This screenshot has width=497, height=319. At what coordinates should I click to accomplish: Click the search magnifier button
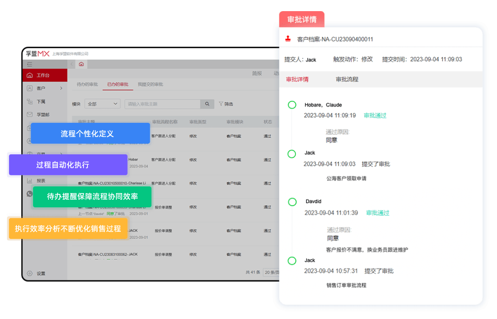(207, 104)
